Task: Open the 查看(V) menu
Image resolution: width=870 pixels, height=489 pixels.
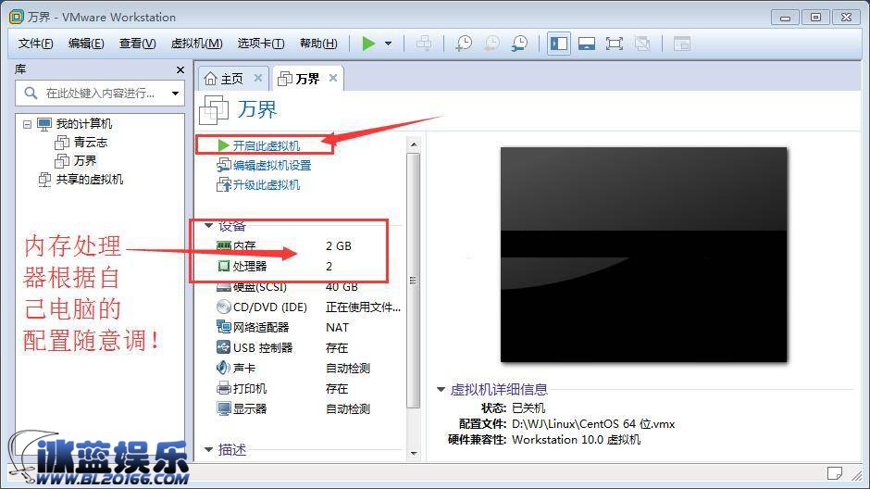Action: point(137,44)
